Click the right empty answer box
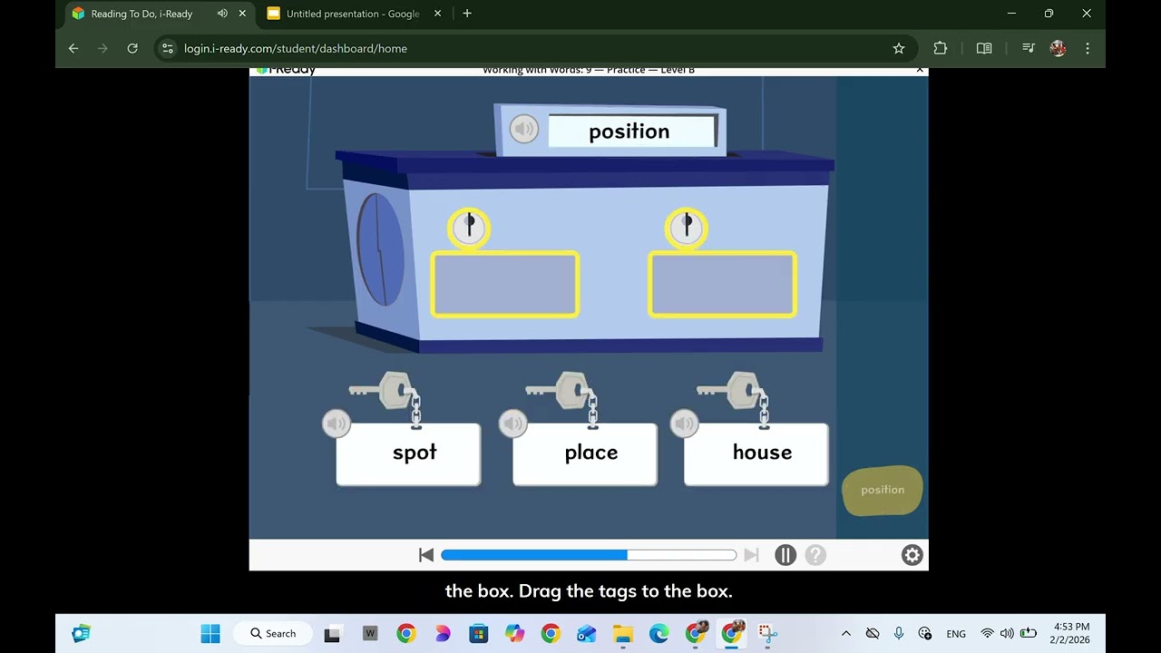Viewport: 1161px width, 653px height. tap(723, 285)
